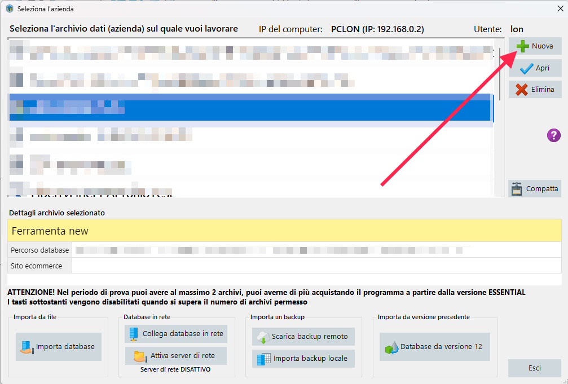Image resolution: width=568 pixels, height=384 pixels.
Task: Open help via purple question mark icon
Action: click(554, 135)
